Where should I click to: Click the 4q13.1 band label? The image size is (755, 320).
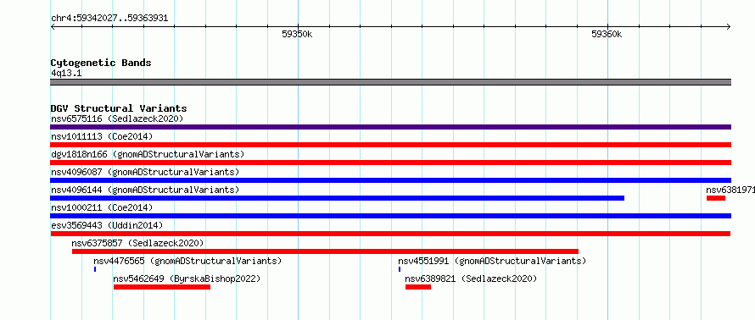pos(65,73)
